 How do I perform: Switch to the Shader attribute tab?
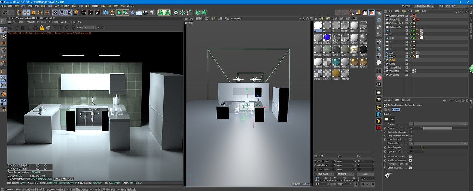395,110
